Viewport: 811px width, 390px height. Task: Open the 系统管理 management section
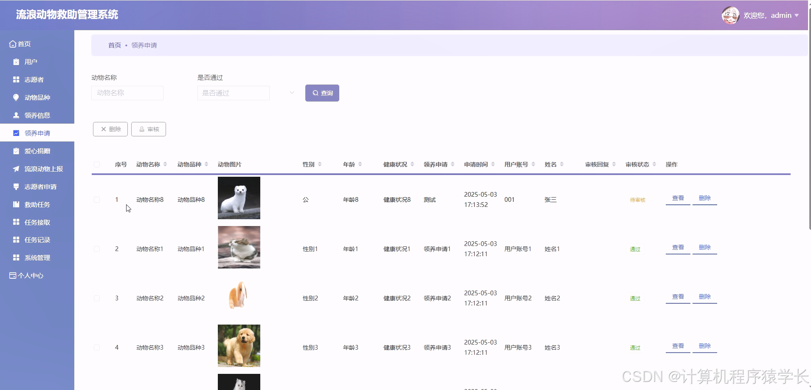tap(37, 257)
